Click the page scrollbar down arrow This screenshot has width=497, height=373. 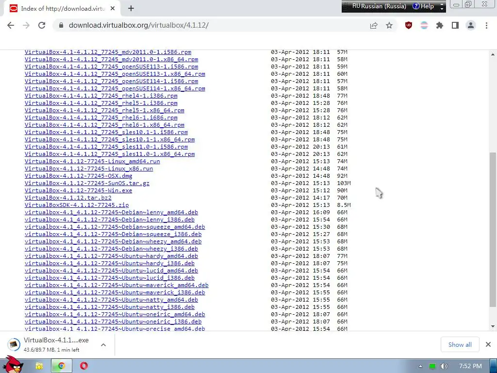click(493, 326)
